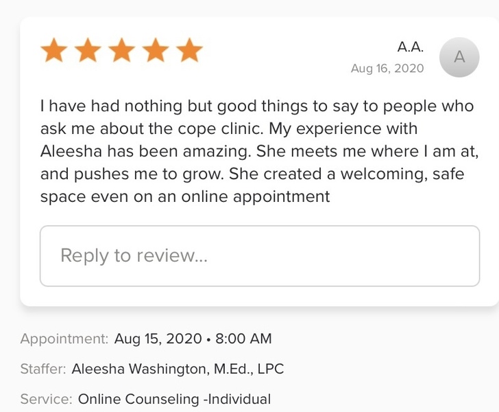This screenshot has width=499, height=412.
Task: Open service Online Counseling -Individual
Action: [174, 399]
